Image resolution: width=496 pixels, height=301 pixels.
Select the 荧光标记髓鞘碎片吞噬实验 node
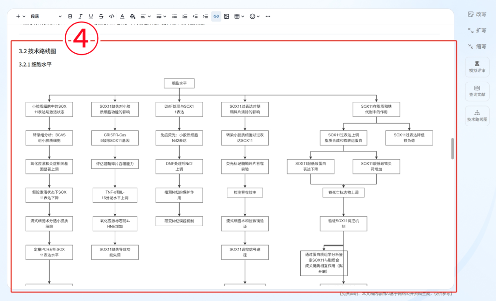[245, 167]
